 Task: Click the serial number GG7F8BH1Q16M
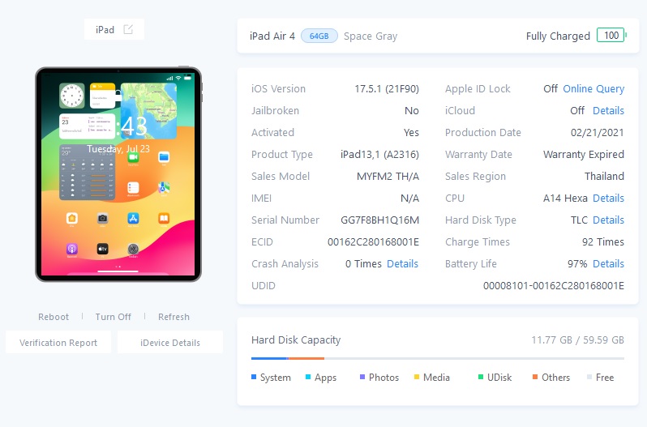pos(379,220)
